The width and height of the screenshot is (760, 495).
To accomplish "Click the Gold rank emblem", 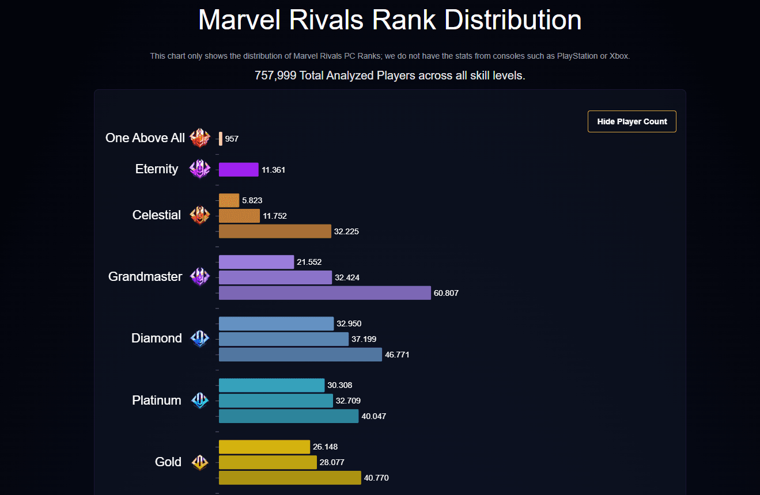I will click(x=200, y=462).
